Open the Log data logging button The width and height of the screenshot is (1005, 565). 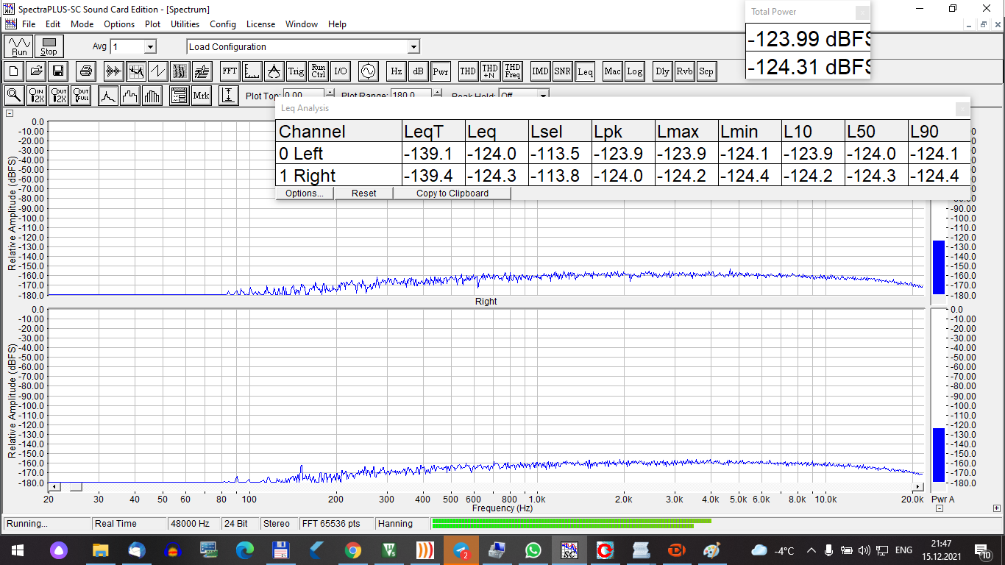pos(634,71)
